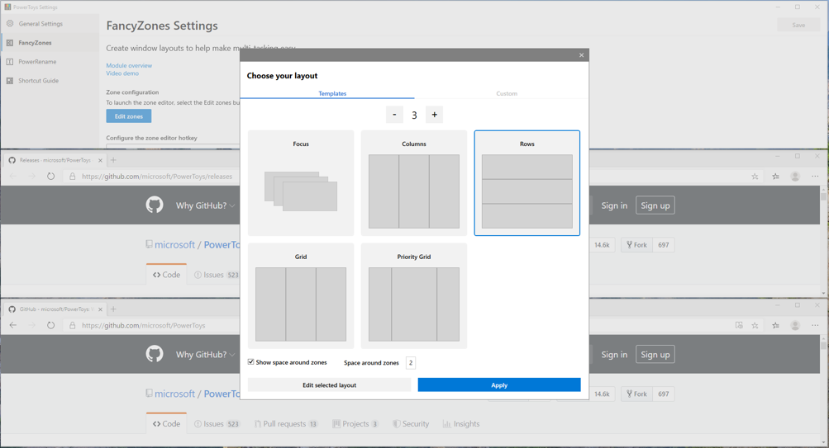Open PowerRename in the sidebar

coord(37,62)
